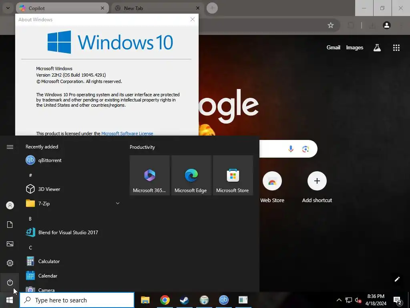Open Documents from Start sidebar
The width and height of the screenshot is (410, 308).
click(10, 225)
